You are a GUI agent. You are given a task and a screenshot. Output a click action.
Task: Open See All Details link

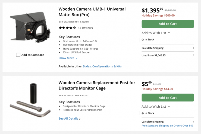point(70,119)
